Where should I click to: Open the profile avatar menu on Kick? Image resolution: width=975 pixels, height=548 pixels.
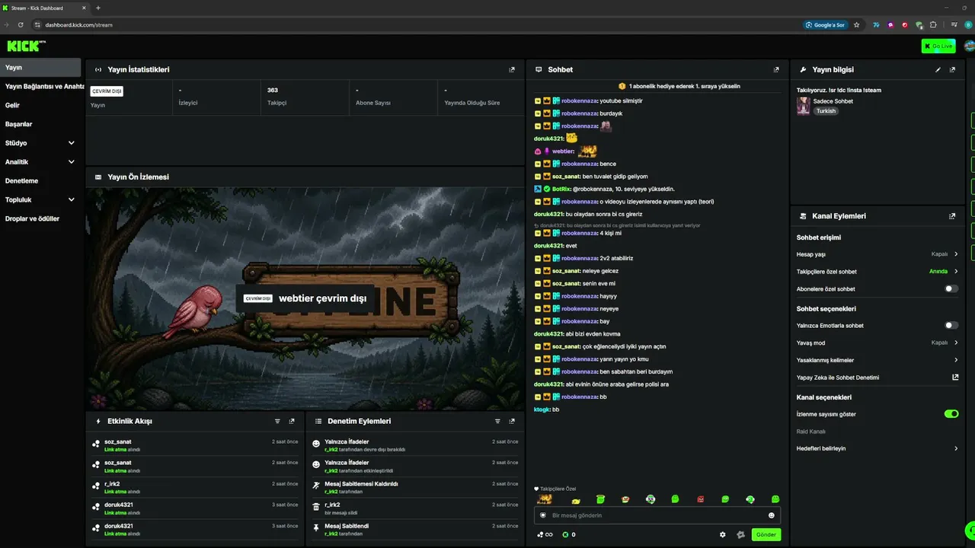point(969,46)
